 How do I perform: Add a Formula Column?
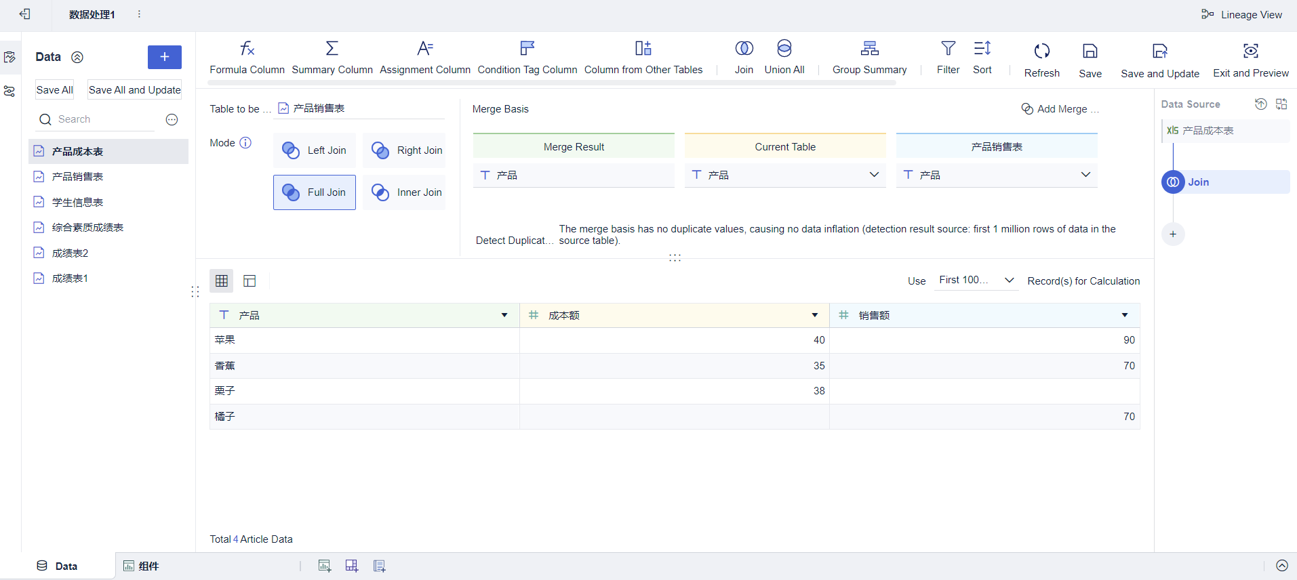(247, 57)
